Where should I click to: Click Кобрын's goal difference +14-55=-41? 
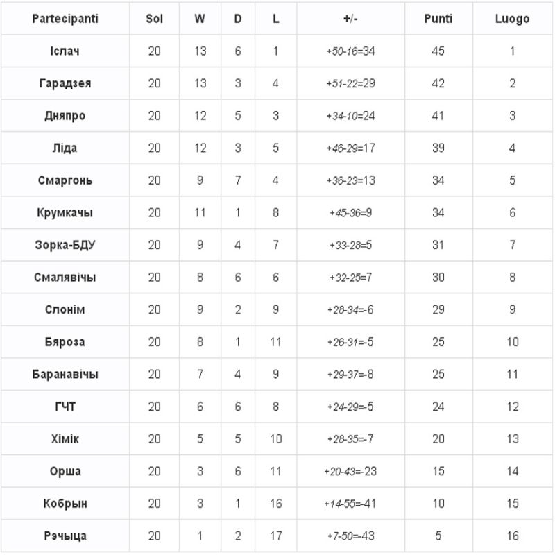click(350, 504)
